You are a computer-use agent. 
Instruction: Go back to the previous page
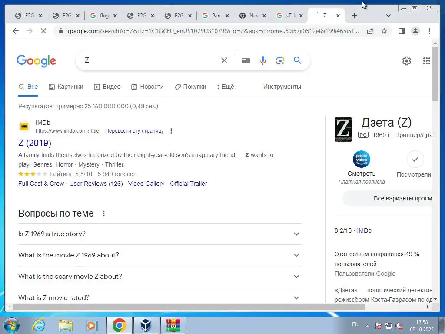coord(16,31)
